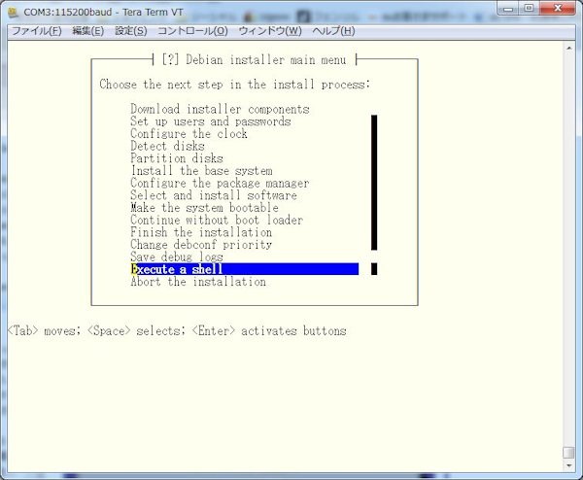Viewport: 583px width, 480px height.
Task: Select "Select and install software"
Action: pos(214,195)
